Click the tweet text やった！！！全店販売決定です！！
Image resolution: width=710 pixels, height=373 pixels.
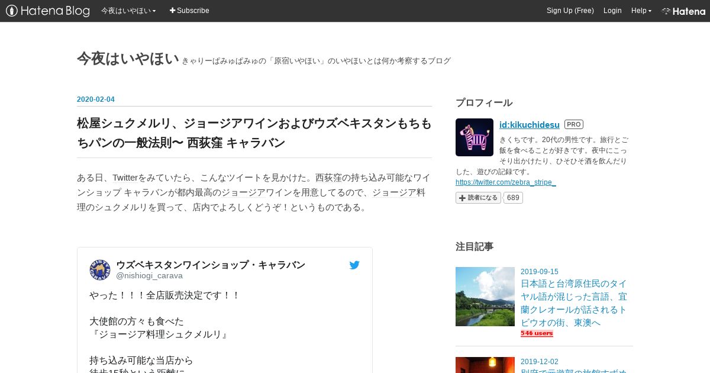pyautogui.click(x=164, y=295)
